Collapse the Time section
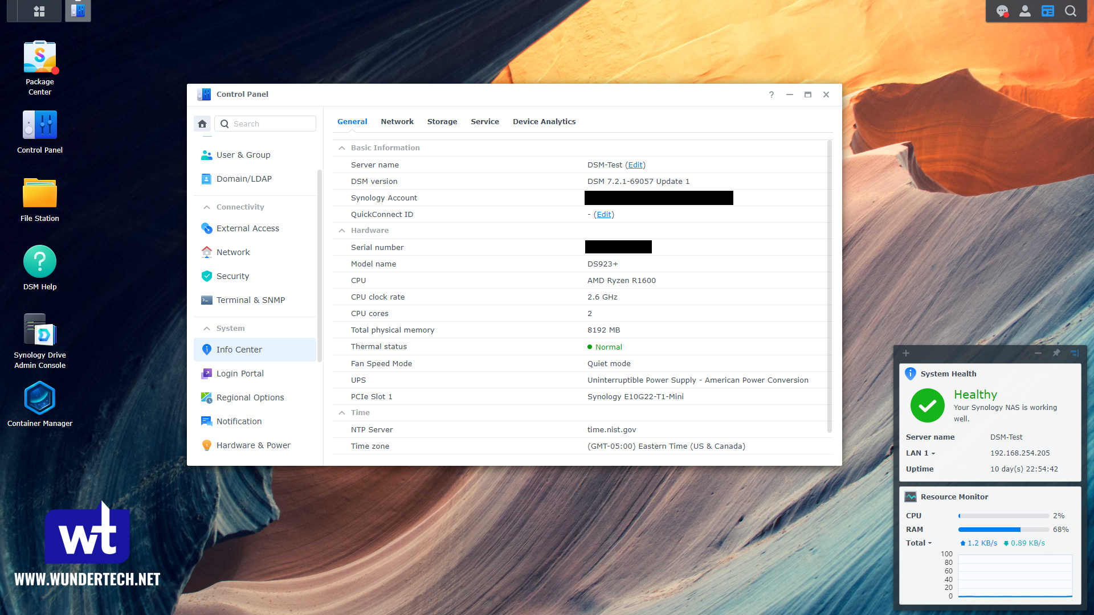Screen dimensions: 1094x615 tap(342, 413)
